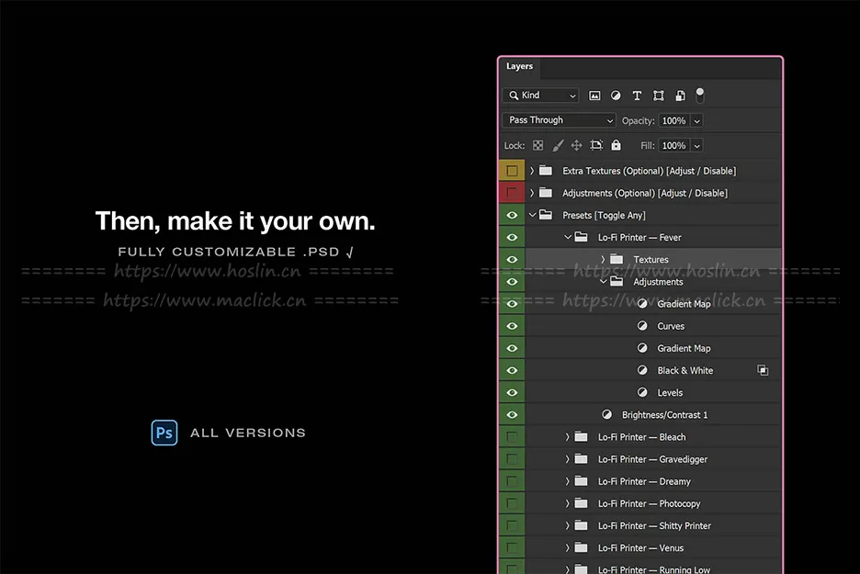The width and height of the screenshot is (860, 574).
Task: Filter for type layers icon
Action: (x=637, y=96)
